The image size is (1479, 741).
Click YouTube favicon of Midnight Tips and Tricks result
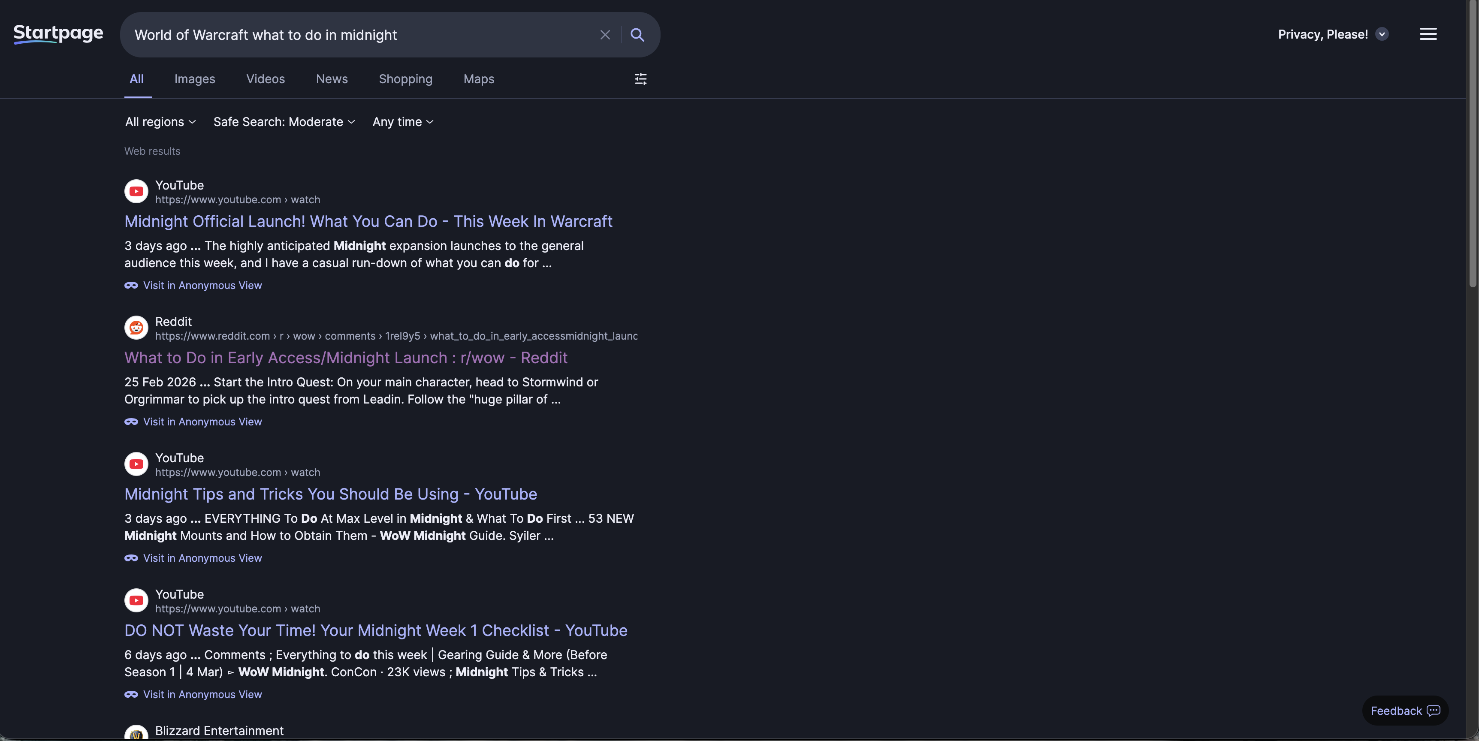click(x=136, y=464)
